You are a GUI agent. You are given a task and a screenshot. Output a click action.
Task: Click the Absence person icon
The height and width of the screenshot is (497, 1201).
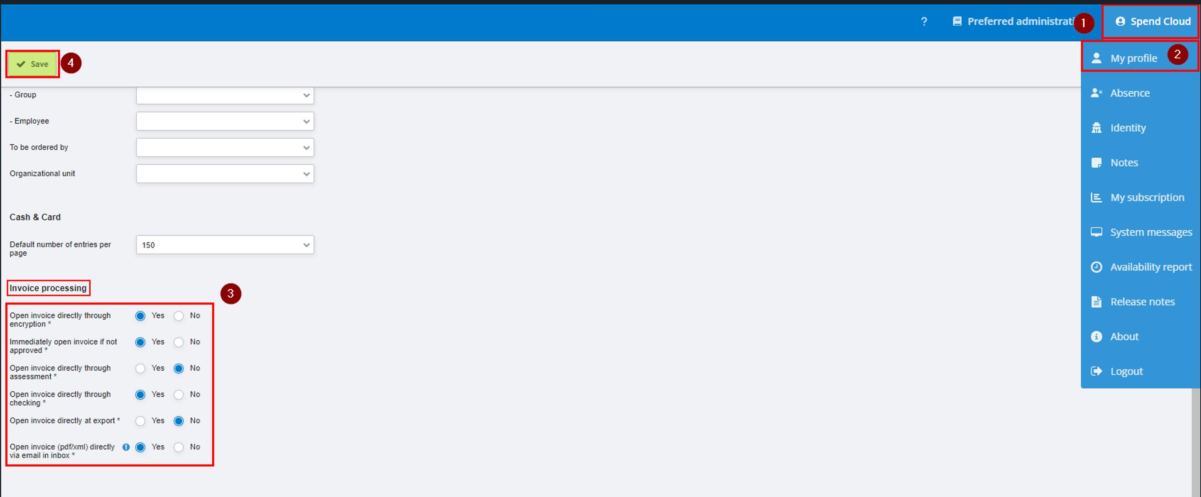coord(1096,93)
